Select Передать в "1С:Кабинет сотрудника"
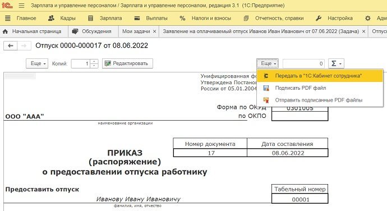The image size is (387, 211). pyautogui.click(x=320, y=76)
